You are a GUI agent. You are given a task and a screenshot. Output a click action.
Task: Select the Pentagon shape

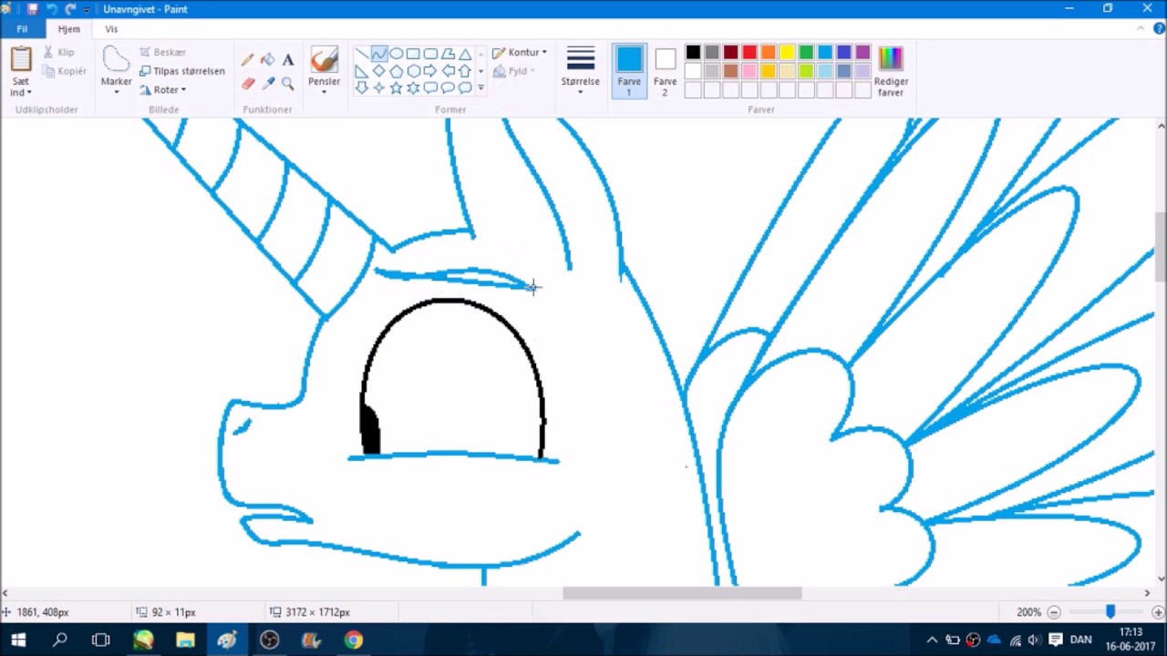point(396,71)
